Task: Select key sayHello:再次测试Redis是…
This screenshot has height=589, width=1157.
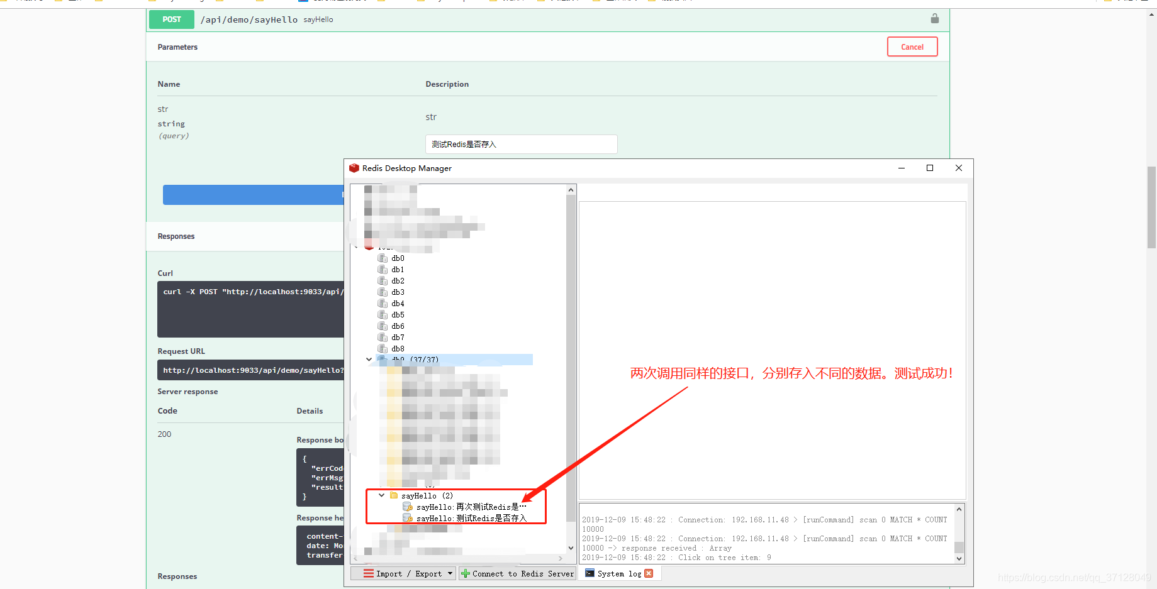Action: [471, 507]
